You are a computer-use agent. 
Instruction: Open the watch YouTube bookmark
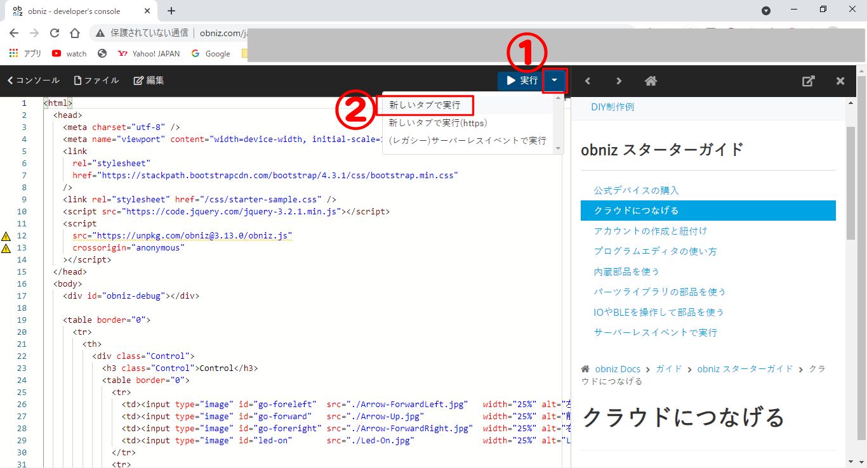click(69, 54)
